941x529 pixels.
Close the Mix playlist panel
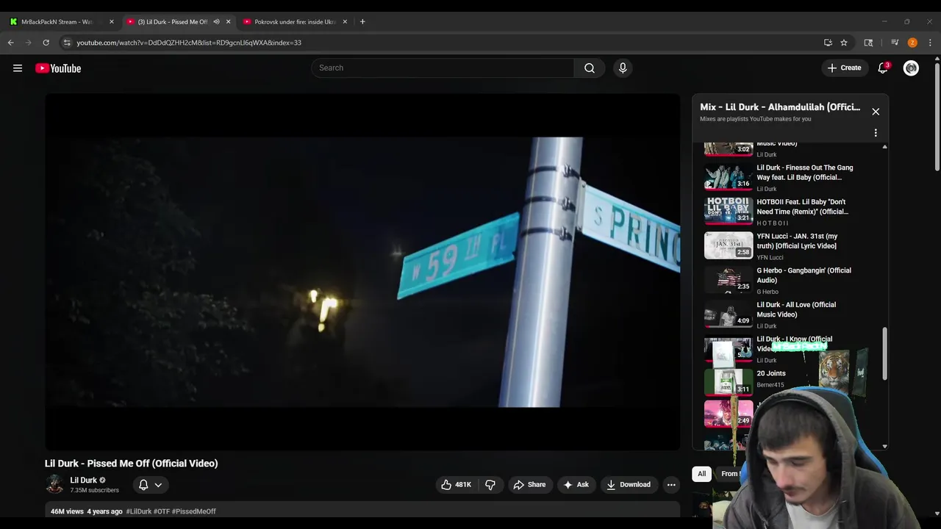[x=876, y=112]
